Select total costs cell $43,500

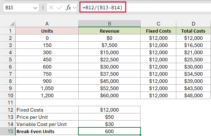pyautogui.click(x=193, y=88)
